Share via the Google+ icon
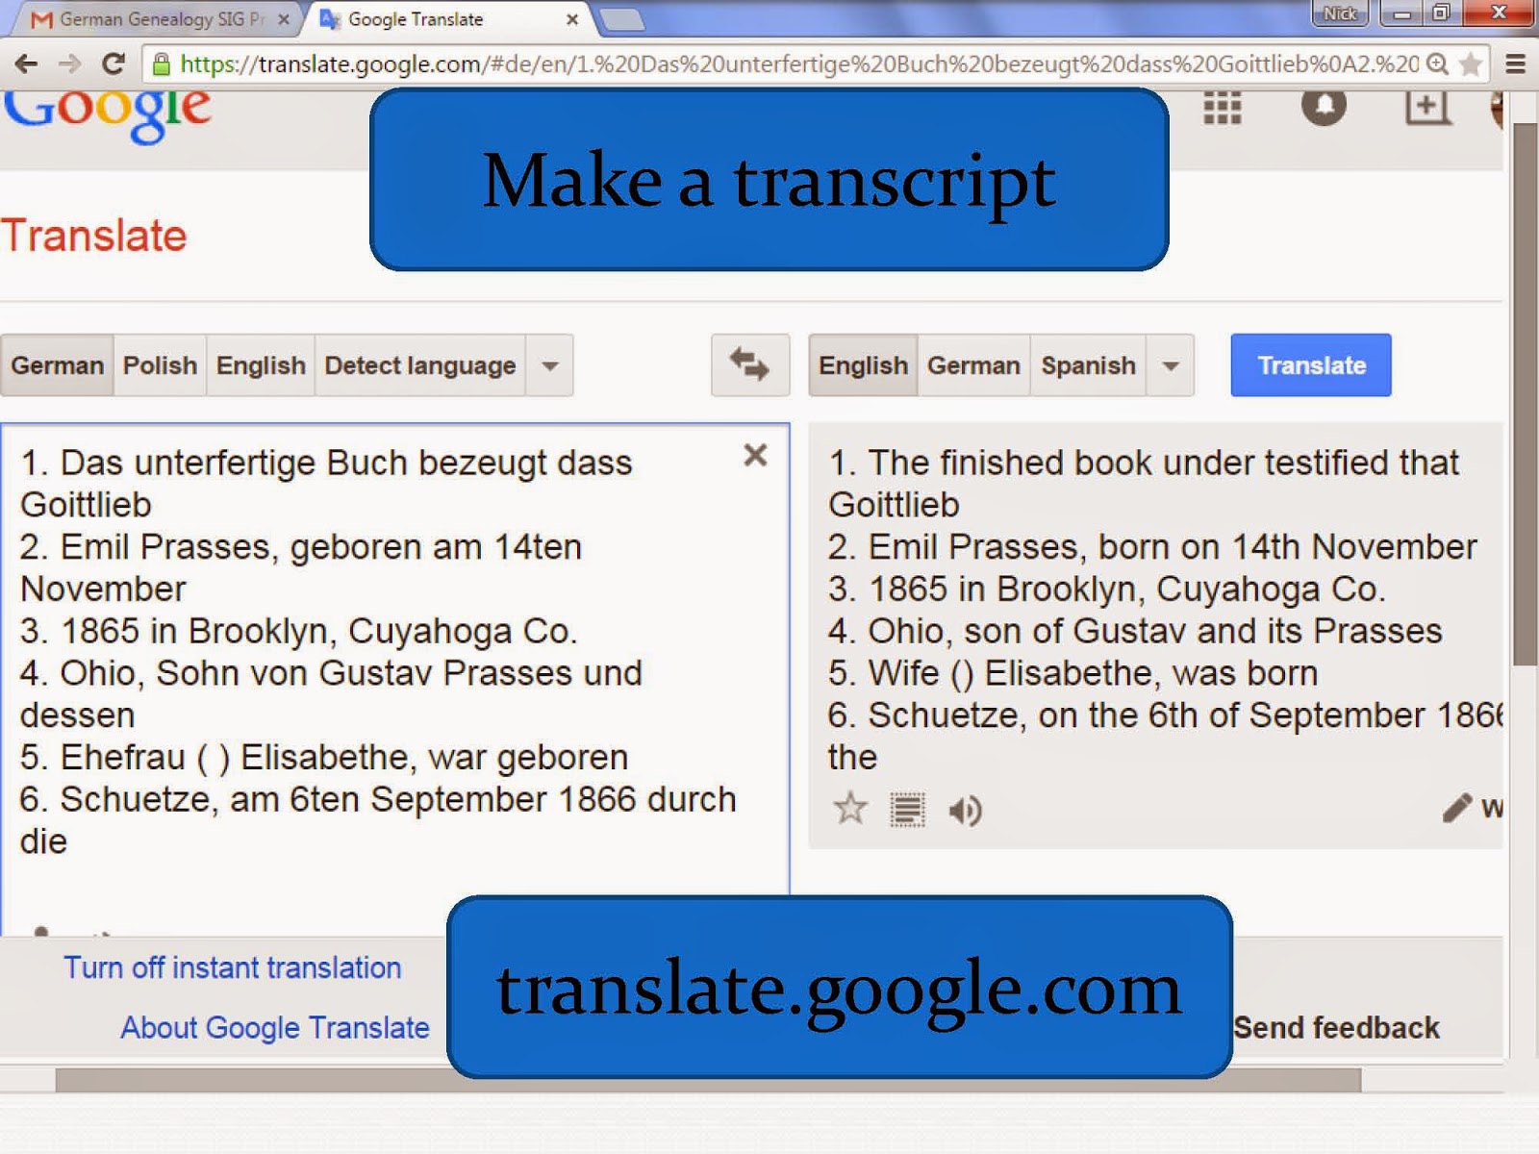 (x=1426, y=108)
